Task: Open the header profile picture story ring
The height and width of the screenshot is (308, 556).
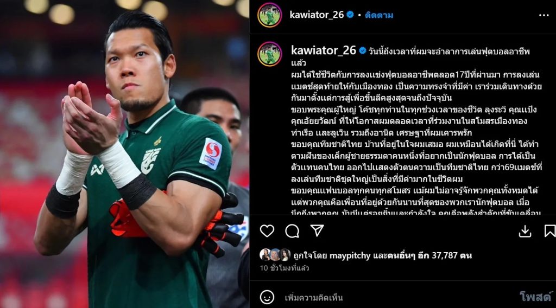Action: click(x=269, y=15)
